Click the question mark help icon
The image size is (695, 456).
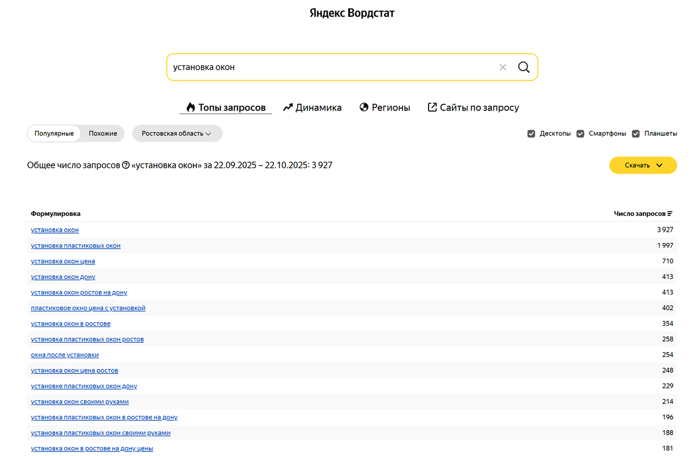[126, 166]
